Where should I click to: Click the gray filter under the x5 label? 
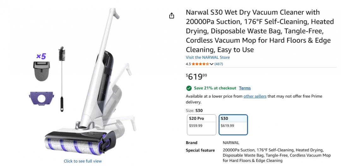41,71
